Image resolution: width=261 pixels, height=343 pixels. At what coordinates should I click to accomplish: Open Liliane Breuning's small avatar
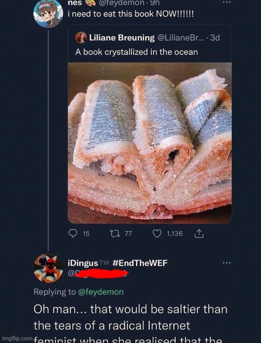81,37
